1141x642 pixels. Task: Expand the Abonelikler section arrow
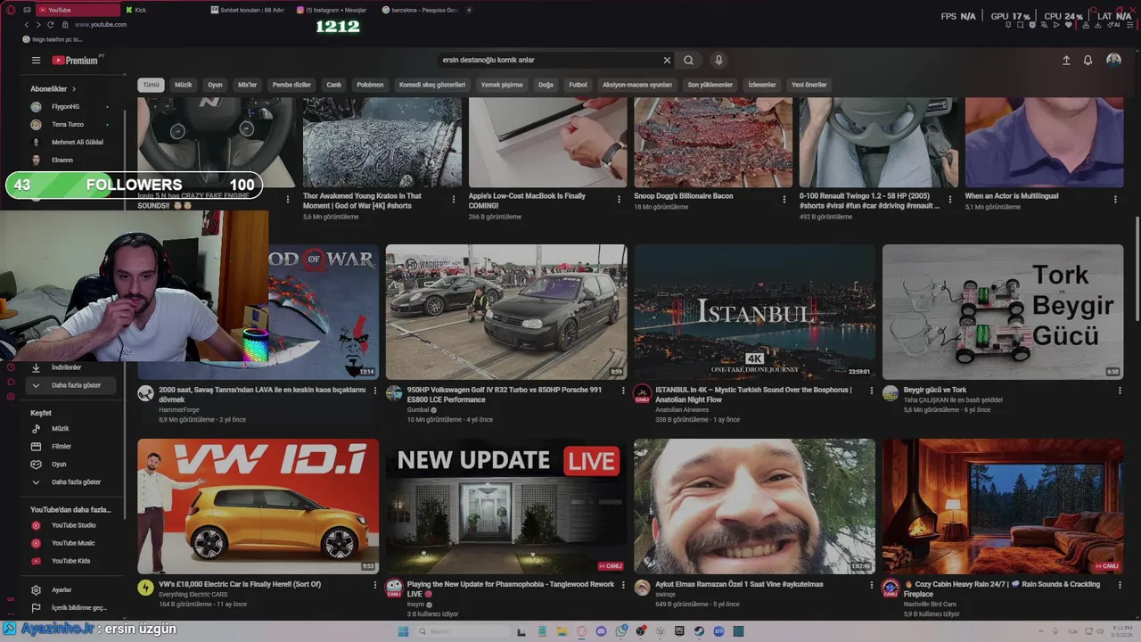74,89
